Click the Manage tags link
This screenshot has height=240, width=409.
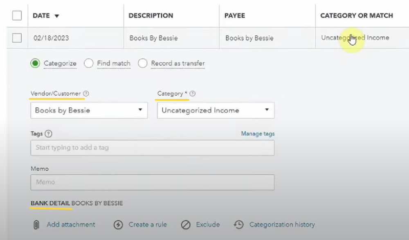[258, 134]
